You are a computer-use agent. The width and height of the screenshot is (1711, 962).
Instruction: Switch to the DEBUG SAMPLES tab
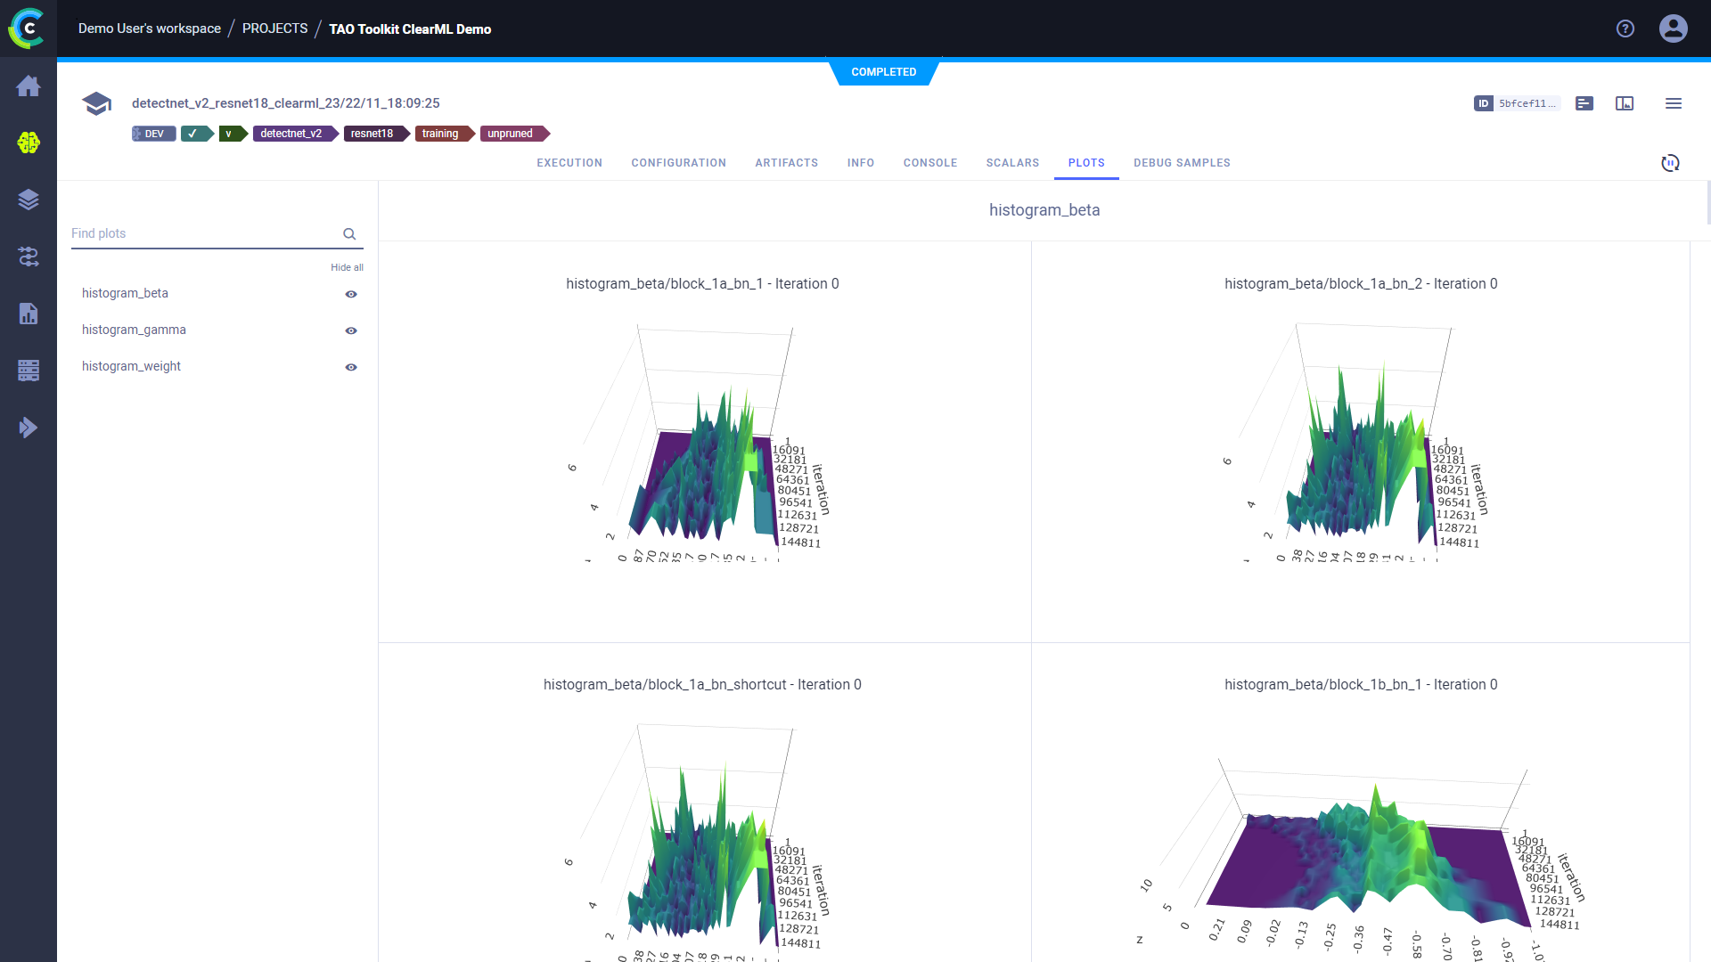click(1183, 163)
